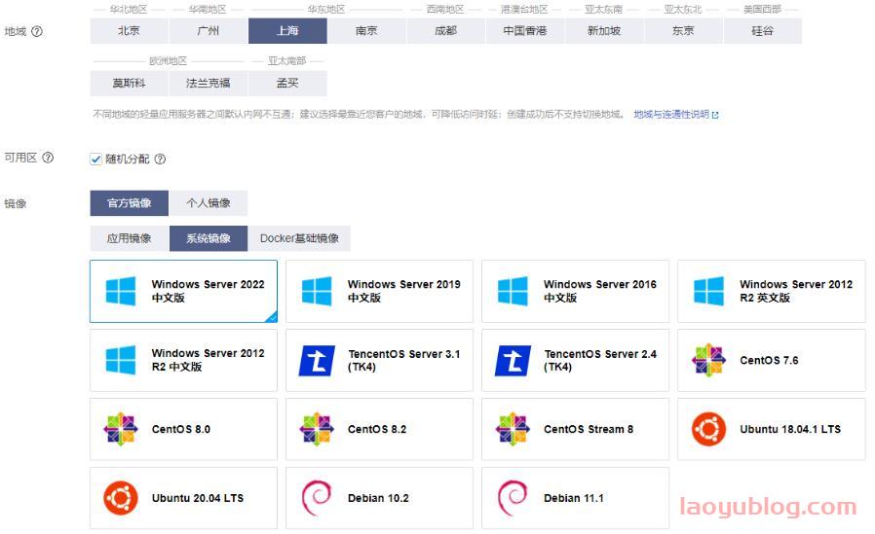The width and height of the screenshot is (875, 534).
Task: Open the help icon beside 随机分配
Action: pyautogui.click(x=160, y=160)
